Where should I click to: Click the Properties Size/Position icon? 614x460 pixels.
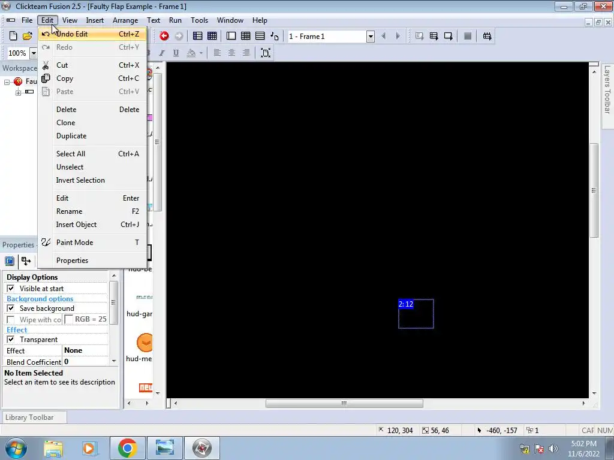click(26, 261)
